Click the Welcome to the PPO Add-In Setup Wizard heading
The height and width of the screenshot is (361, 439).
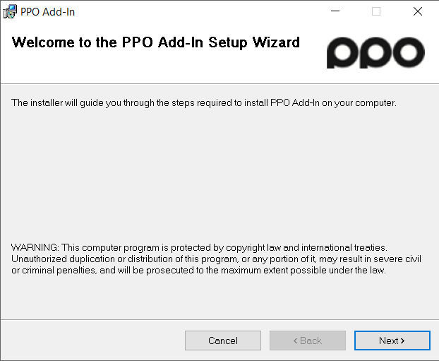click(x=156, y=43)
